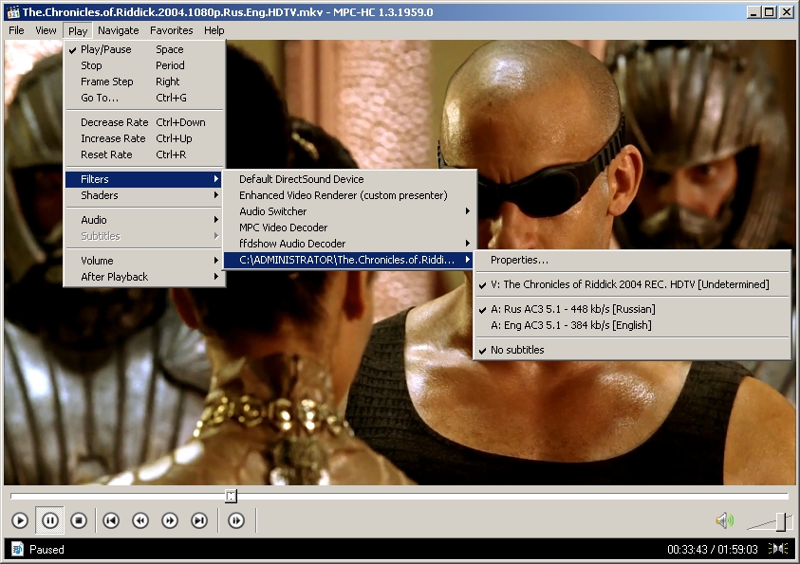Stop playback with the Stop button
Viewport: 800px width, 564px height.
[79, 520]
